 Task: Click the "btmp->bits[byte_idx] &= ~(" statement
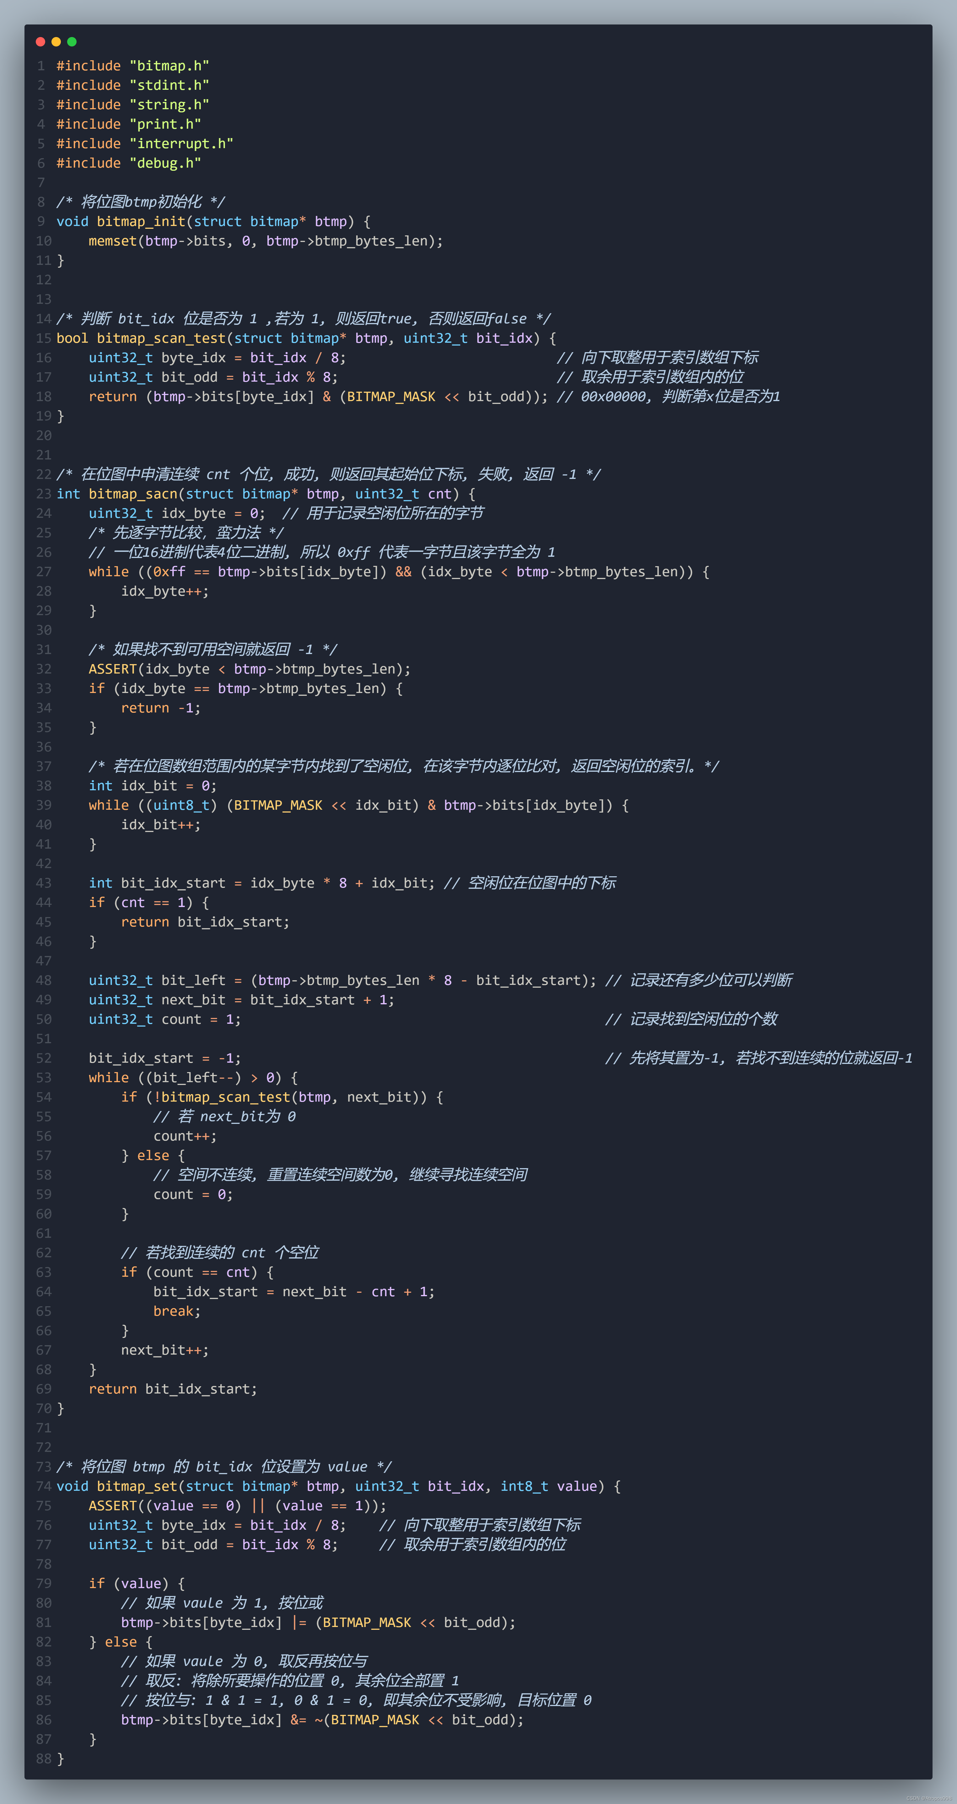(x=322, y=1720)
